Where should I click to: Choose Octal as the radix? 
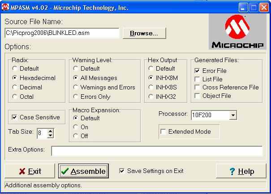pos(16,97)
